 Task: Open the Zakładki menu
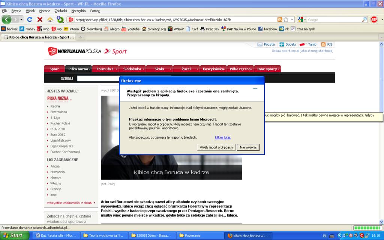click(61, 11)
